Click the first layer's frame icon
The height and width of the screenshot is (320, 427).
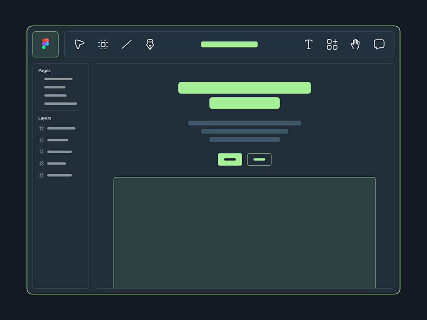(41, 128)
